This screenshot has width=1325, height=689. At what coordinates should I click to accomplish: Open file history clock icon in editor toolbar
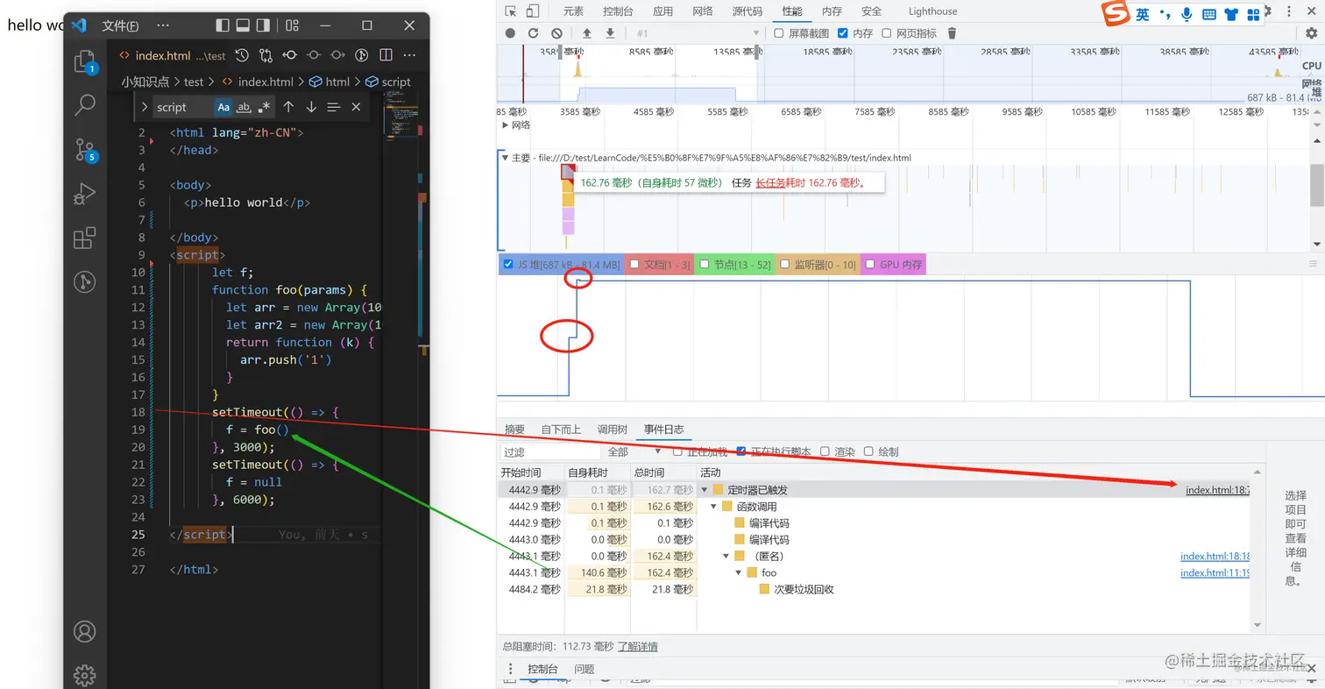click(x=242, y=55)
